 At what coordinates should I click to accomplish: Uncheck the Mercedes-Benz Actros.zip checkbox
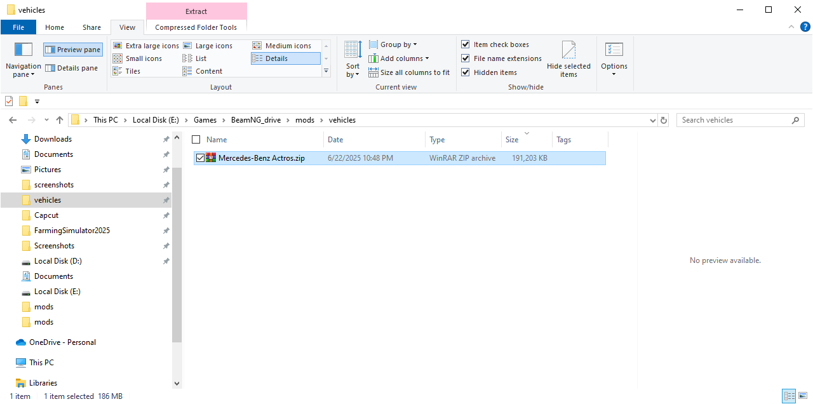200,158
